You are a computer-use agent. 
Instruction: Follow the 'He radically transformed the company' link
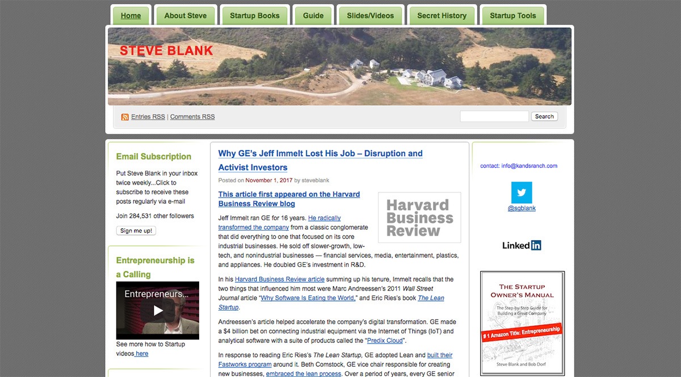tap(280, 223)
